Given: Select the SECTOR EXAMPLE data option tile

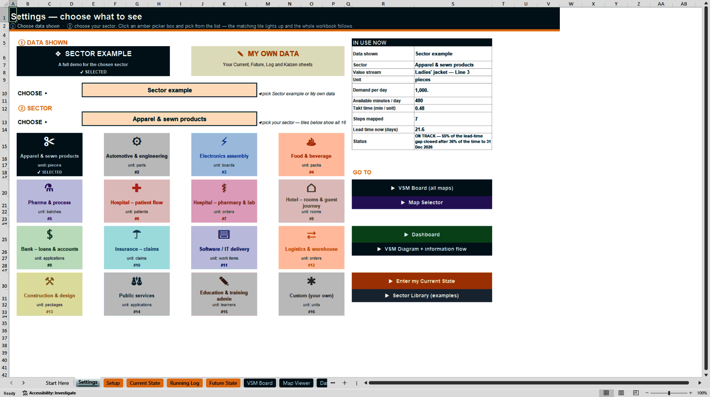Looking at the screenshot, I should coord(93,61).
